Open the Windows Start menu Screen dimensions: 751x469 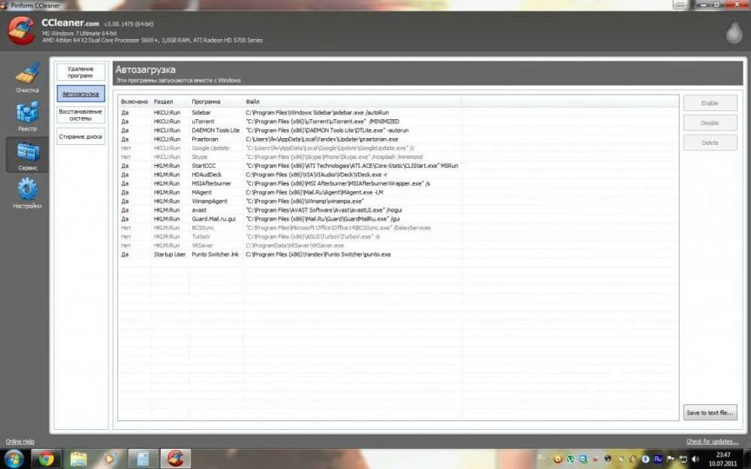point(14,459)
